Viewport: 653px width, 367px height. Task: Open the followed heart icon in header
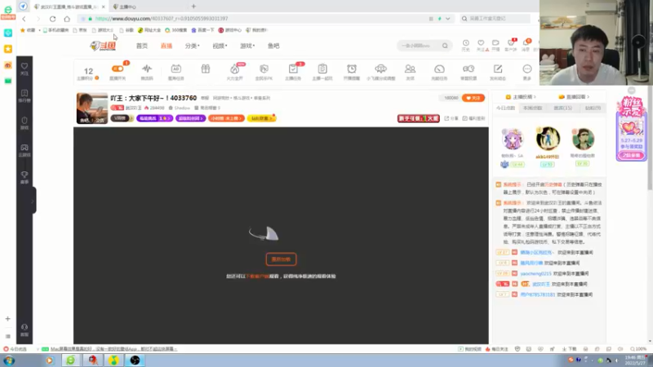[x=481, y=43]
